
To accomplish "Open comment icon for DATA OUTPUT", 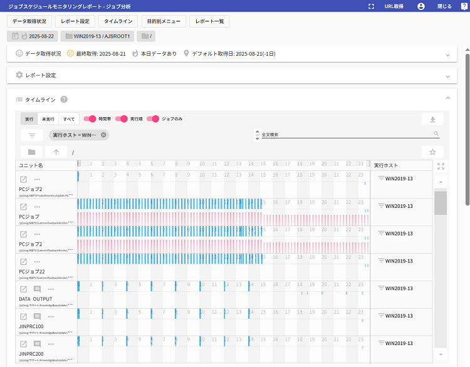I will tap(37, 289).
